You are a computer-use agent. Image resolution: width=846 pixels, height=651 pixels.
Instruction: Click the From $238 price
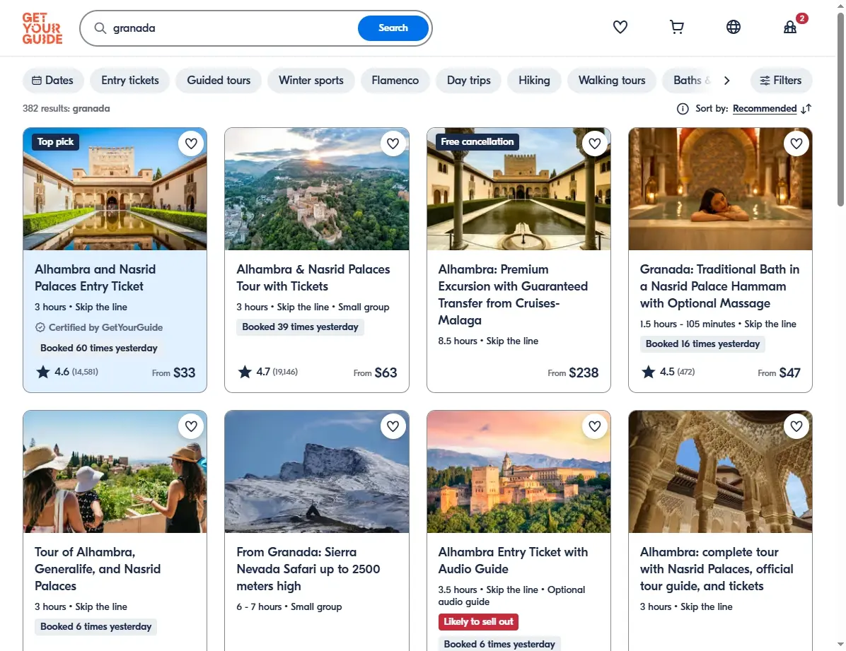pyautogui.click(x=573, y=373)
